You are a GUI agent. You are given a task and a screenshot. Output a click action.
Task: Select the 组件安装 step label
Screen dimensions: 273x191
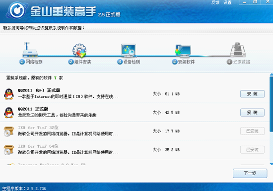click(x=83, y=62)
